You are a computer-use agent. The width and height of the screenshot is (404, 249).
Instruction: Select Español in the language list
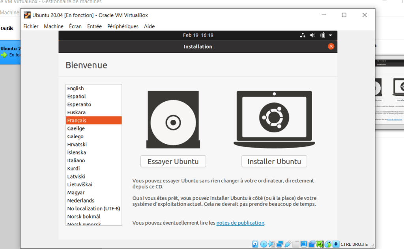(94, 96)
